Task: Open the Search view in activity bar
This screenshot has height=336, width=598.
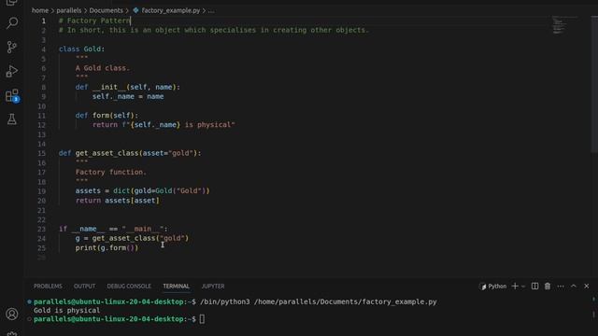Action: (x=12, y=22)
